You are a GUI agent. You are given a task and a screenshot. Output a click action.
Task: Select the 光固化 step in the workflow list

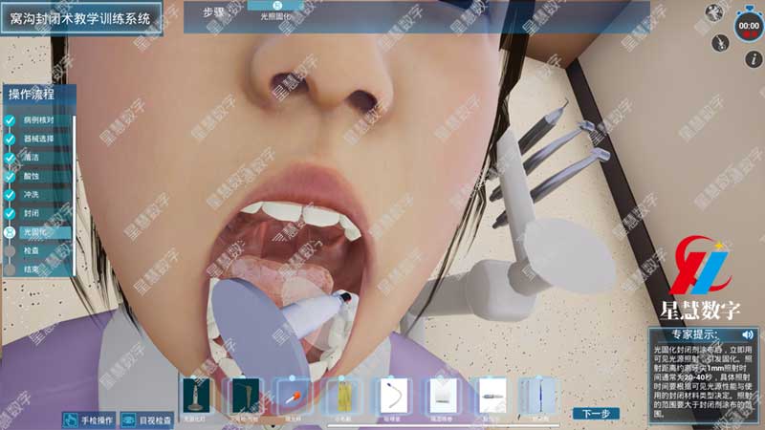pos(33,232)
